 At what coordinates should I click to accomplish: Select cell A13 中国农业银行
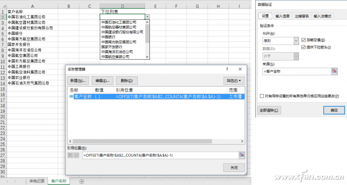pos(32,78)
